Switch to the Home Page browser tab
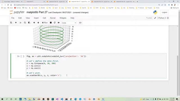The width and height of the screenshot is (180, 101). (x=12, y=2)
